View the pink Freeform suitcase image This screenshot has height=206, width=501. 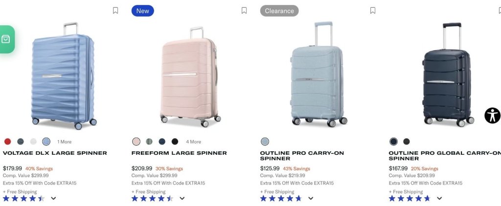pyautogui.click(x=190, y=77)
